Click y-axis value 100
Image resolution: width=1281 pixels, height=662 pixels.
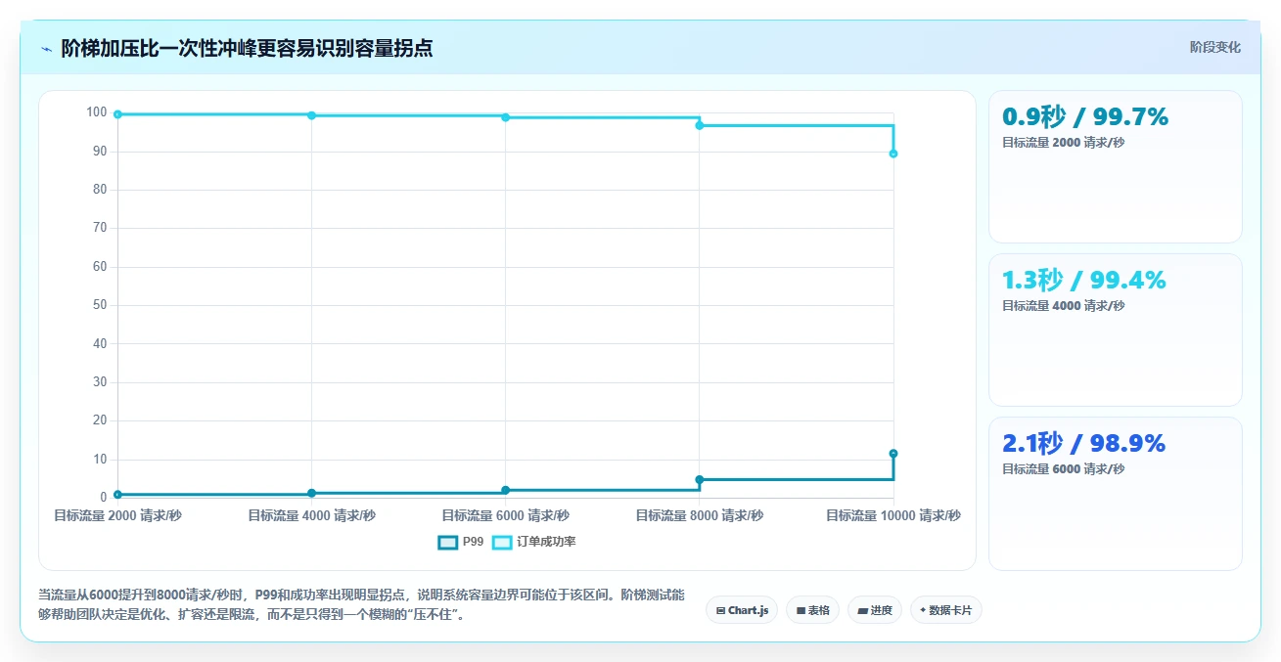(96, 112)
